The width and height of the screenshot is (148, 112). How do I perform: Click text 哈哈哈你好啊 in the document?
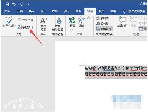pos(96,68)
